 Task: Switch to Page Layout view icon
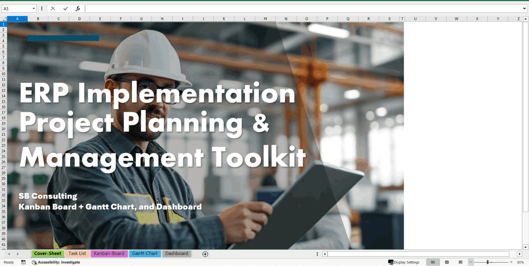pyautogui.click(x=447, y=262)
